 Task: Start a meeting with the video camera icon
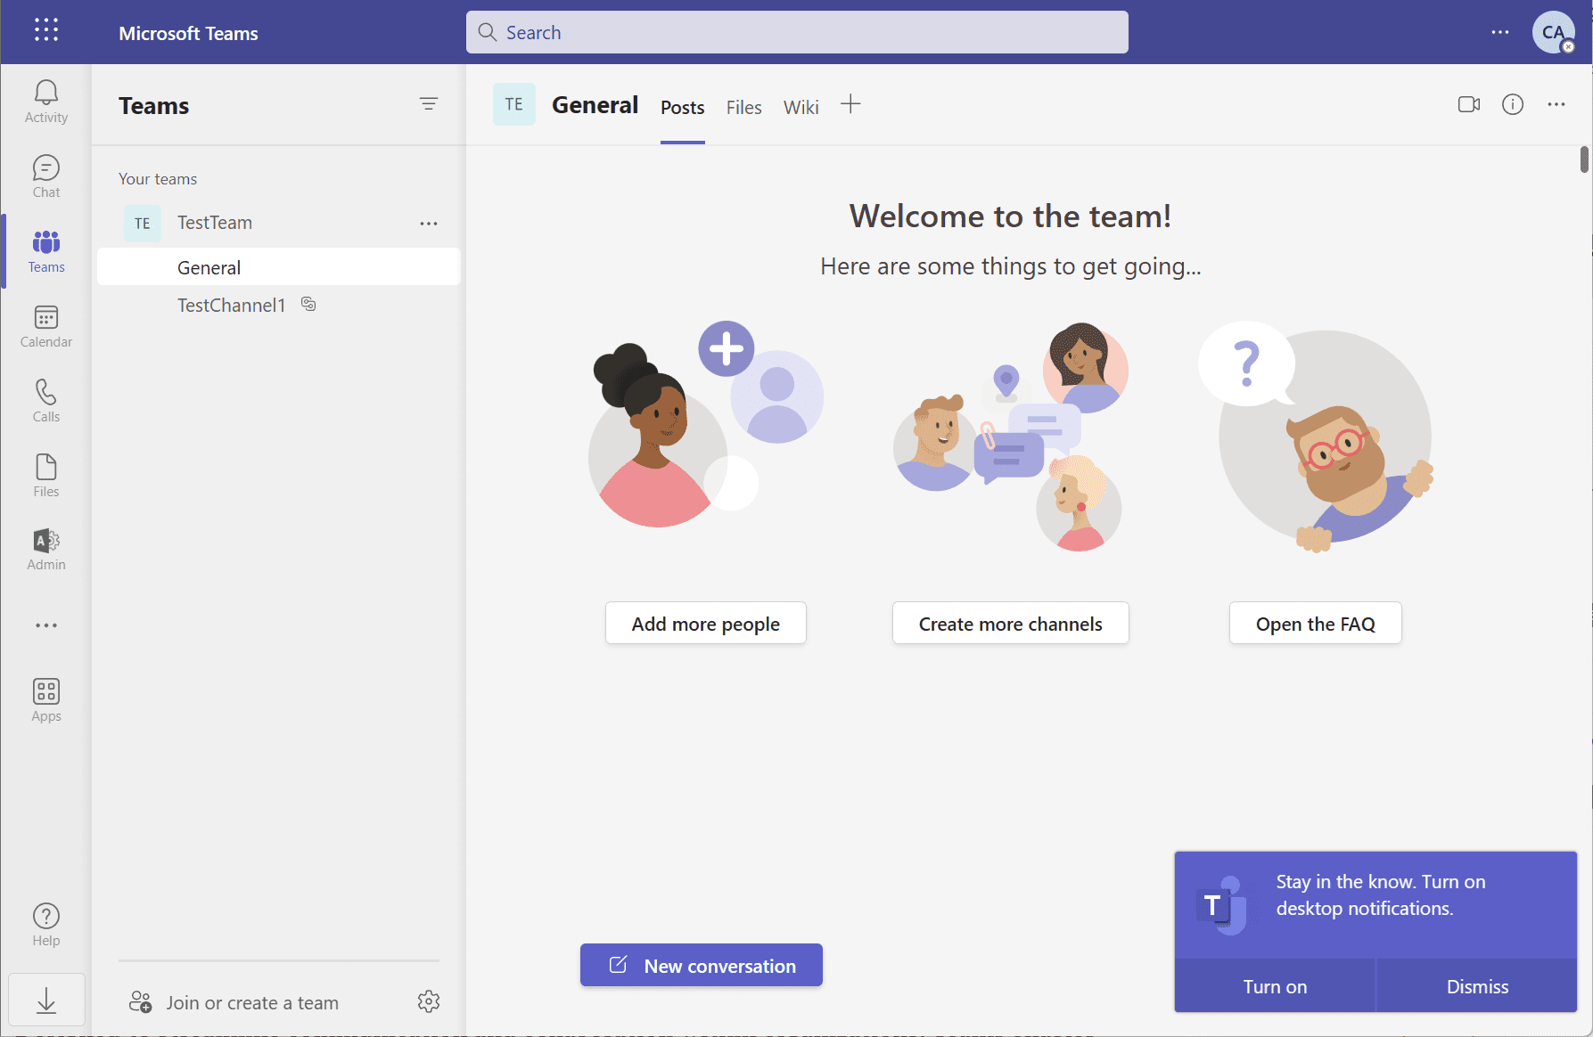pyautogui.click(x=1469, y=104)
